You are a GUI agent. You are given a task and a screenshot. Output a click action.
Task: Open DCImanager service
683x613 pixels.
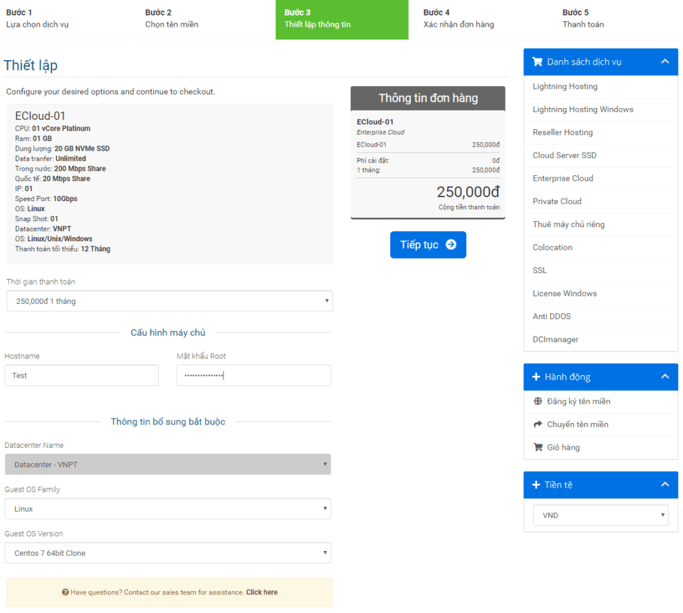pos(601,340)
